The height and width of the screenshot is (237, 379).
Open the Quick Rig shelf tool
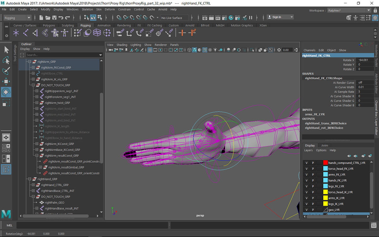click(55, 33)
